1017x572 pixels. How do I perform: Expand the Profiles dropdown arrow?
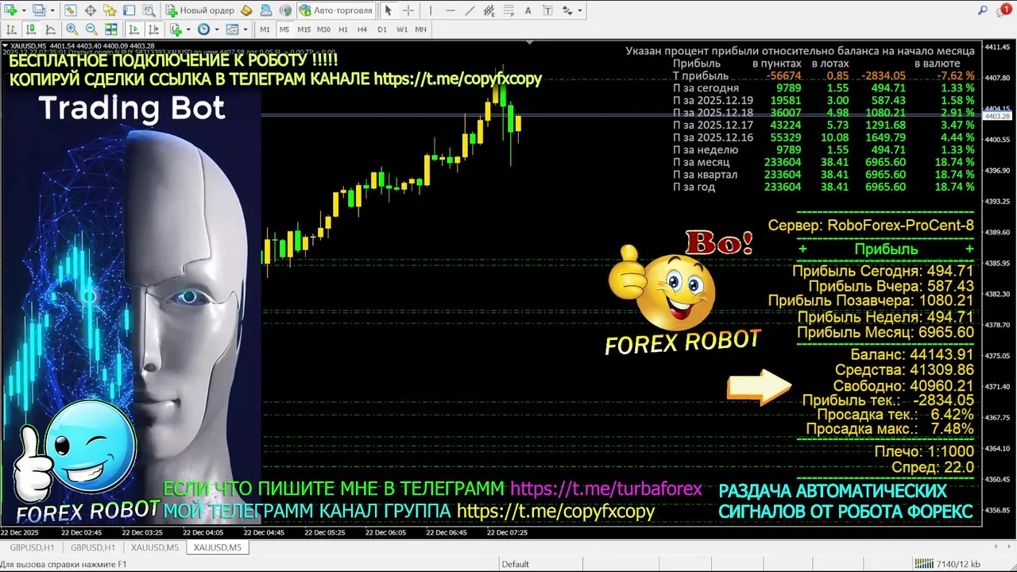pos(52,11)
